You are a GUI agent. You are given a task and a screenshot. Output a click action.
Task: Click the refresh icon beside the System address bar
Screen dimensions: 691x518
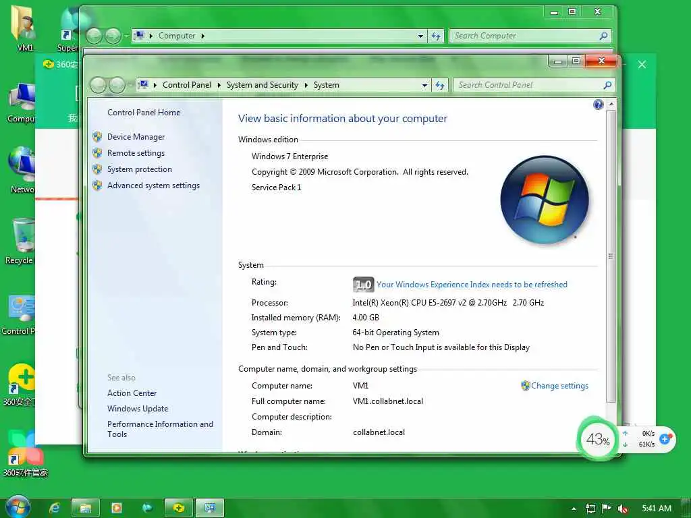[x=440, y=86]
